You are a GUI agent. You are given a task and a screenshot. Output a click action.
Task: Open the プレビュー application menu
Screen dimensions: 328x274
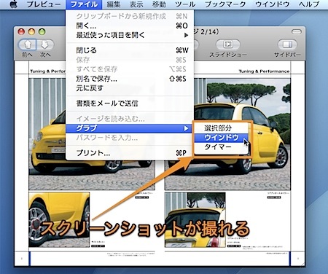44,4
